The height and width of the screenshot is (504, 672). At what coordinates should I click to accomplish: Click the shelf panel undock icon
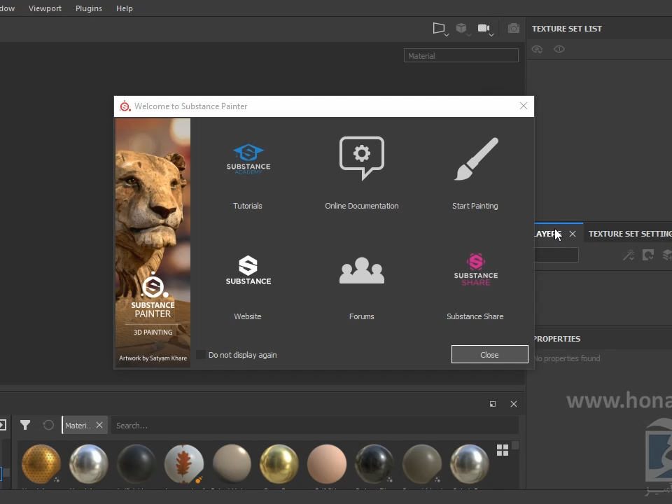[x=493, y=404]
